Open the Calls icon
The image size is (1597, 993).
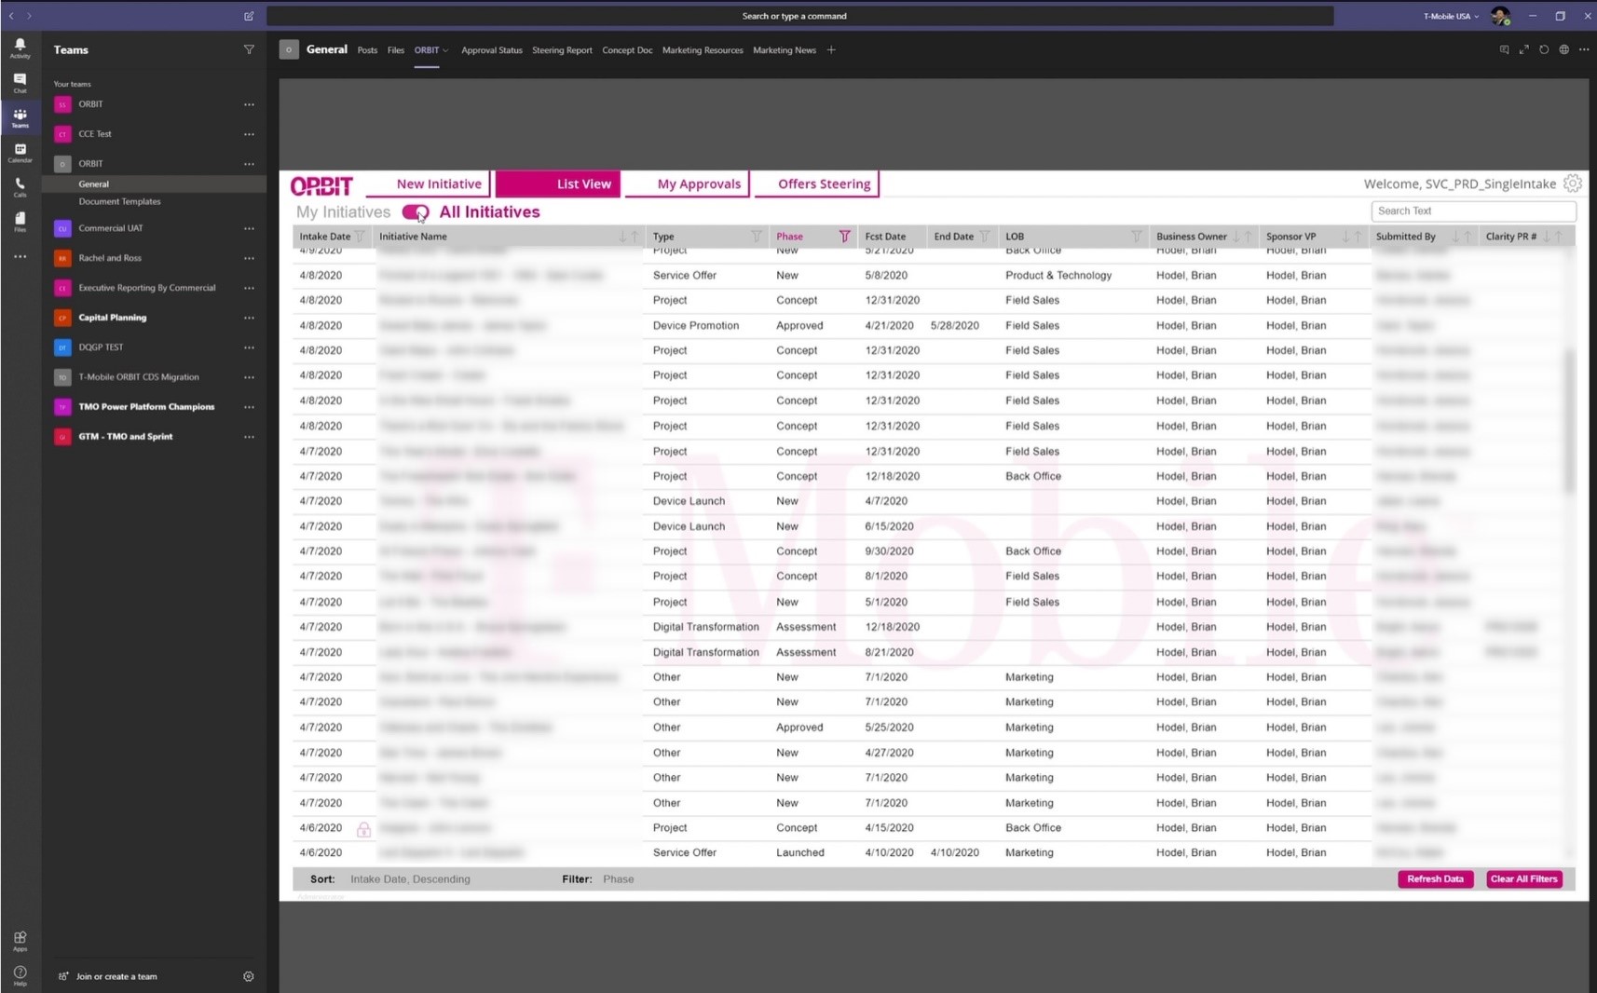click(x=20, y=186)
